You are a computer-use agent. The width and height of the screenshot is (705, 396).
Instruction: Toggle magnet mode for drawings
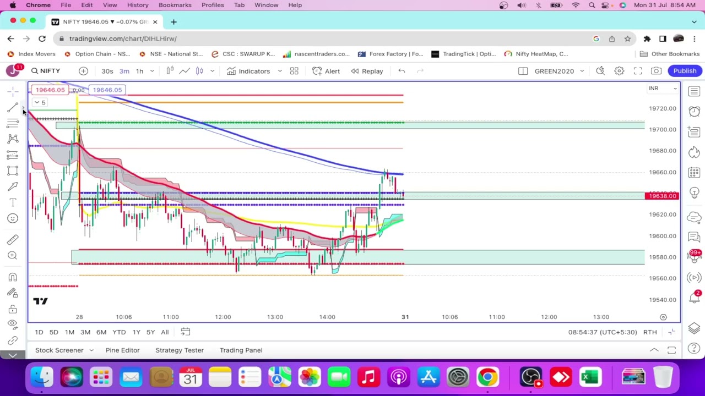click(13, 277)
